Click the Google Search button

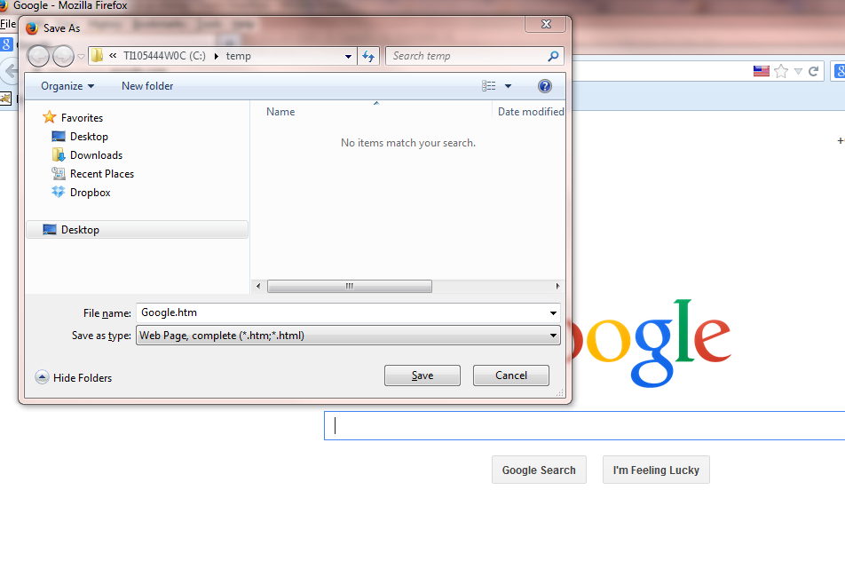[x=539, y=470]
